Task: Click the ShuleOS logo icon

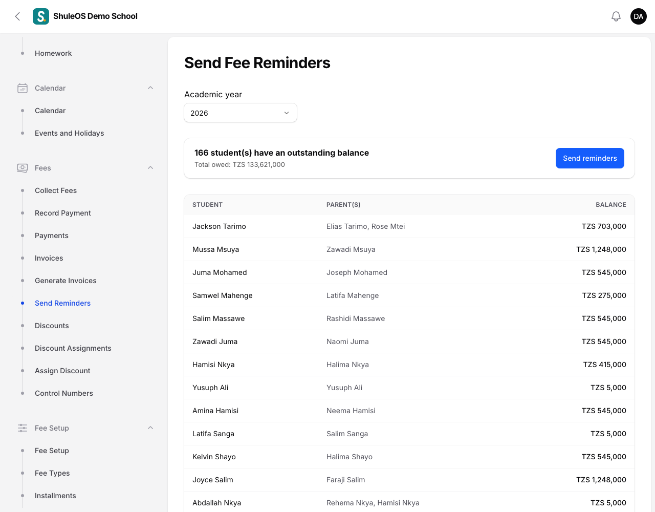Action: point(41,16)
